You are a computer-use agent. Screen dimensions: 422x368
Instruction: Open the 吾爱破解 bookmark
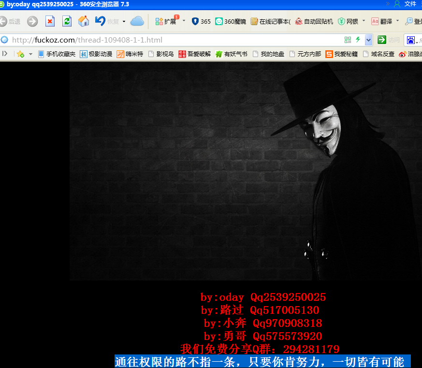tap(195, 54)
